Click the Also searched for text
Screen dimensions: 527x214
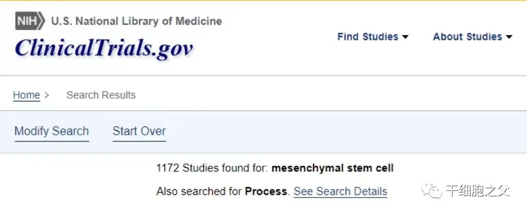tap(199, 191)
